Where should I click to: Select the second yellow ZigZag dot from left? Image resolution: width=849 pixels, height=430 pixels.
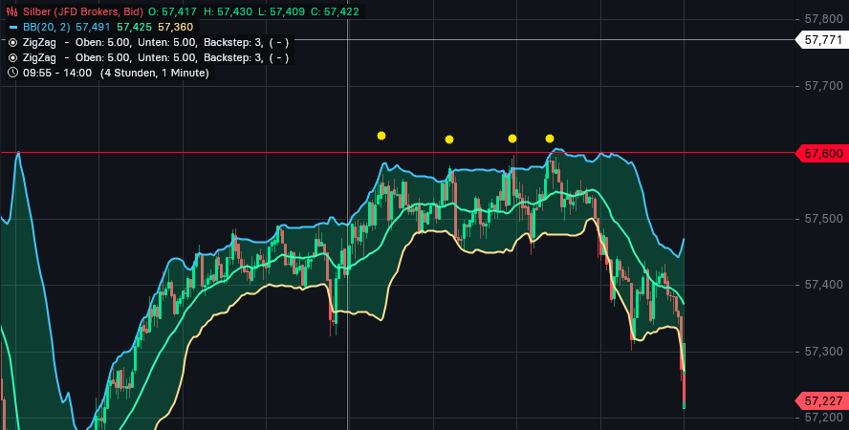coord(449,140)
